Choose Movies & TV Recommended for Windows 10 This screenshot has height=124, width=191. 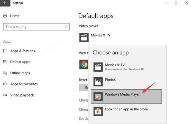coord(126,67)
